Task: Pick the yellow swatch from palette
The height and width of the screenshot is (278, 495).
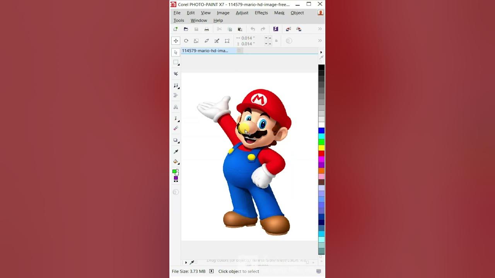Action: [321, 148]
